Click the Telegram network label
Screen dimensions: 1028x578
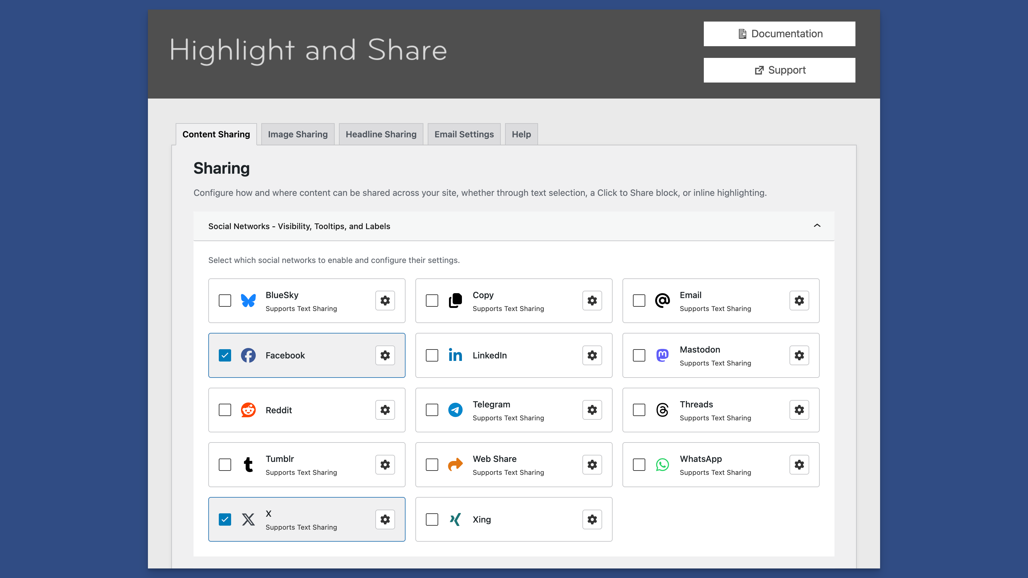point(491,404)
